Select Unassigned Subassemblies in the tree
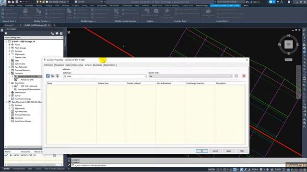Image resolution: width=307 pixels, height=172 pixels. point(29,89)
